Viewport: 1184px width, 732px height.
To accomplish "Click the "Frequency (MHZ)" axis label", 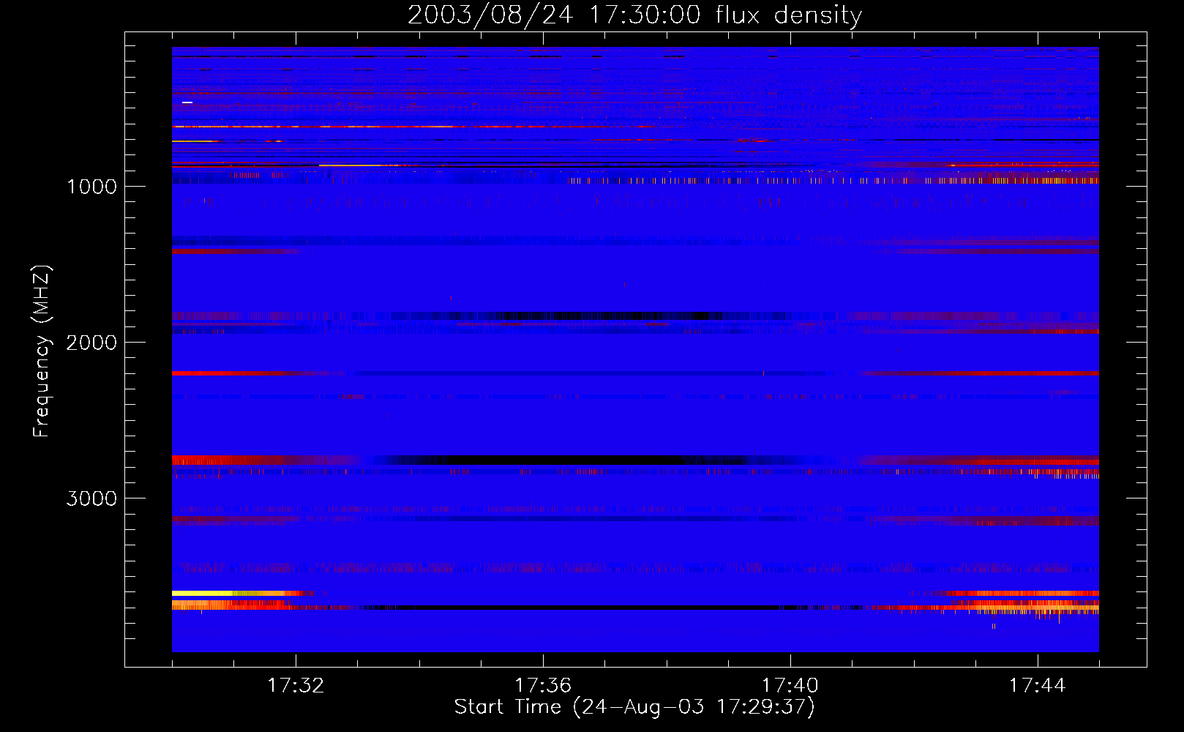I will pos(42,351).
